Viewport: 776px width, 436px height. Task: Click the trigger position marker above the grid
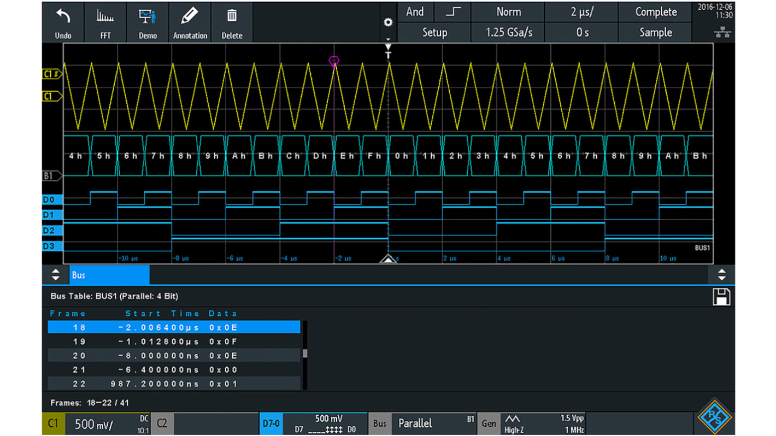[388, 49]
